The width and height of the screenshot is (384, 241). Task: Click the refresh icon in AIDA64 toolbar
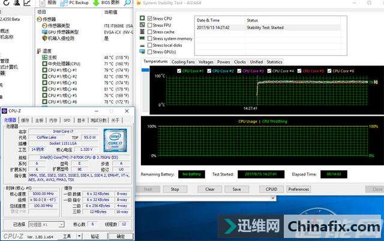tap(6, 2)
